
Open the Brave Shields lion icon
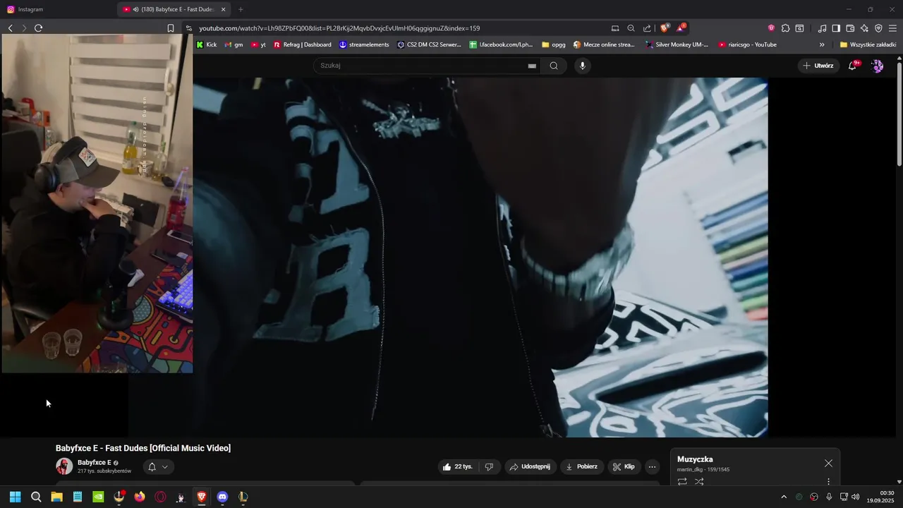tap(665, 28)
